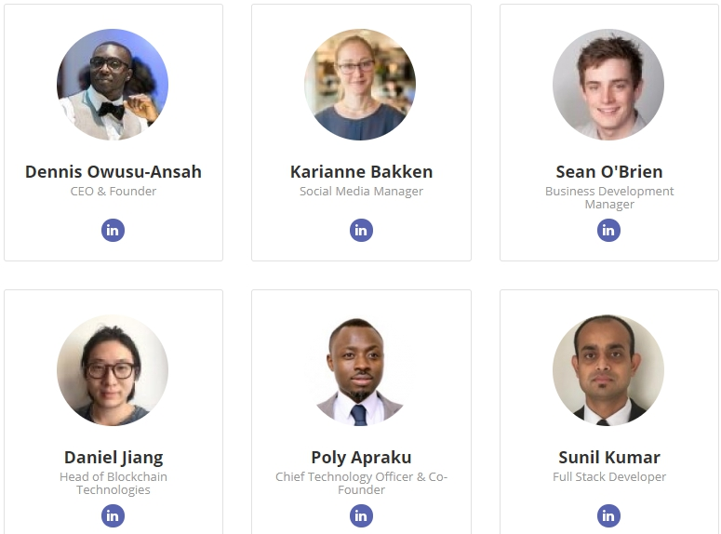721x534 pixels.
Task: Click Sean O'Brien's profile photo
Action: click(x=608, y=85)
